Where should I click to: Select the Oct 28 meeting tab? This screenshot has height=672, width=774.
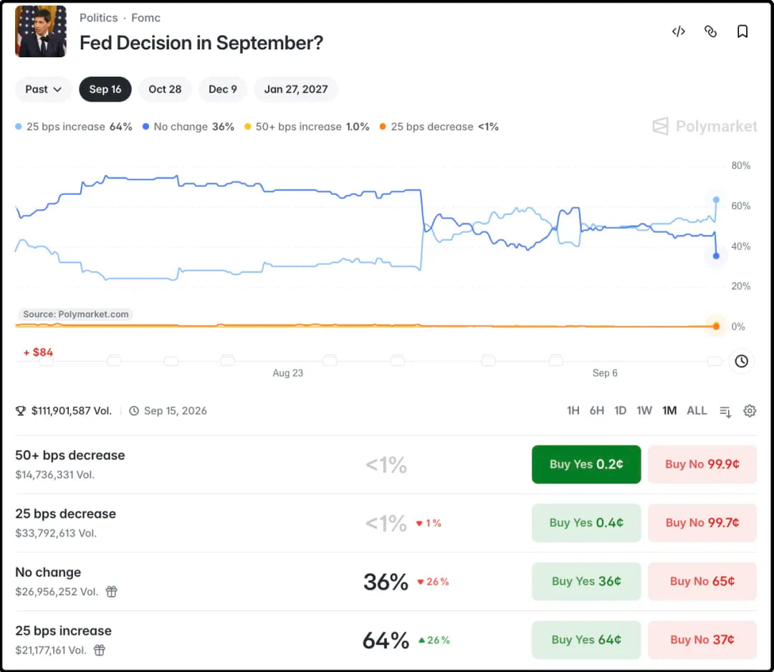(165, 90)
